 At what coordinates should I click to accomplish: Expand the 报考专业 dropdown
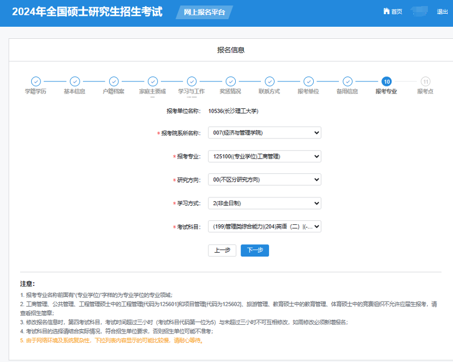point(264,156)
